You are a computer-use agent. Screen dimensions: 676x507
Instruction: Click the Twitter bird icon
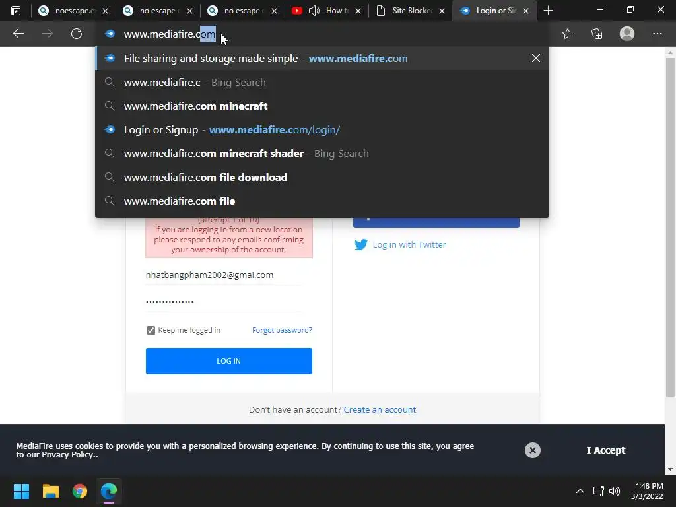[x=361, y=244]
